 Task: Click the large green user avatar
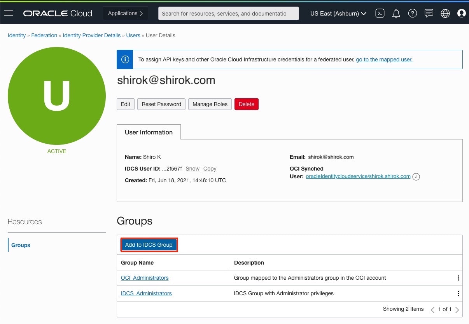point(57,96)
